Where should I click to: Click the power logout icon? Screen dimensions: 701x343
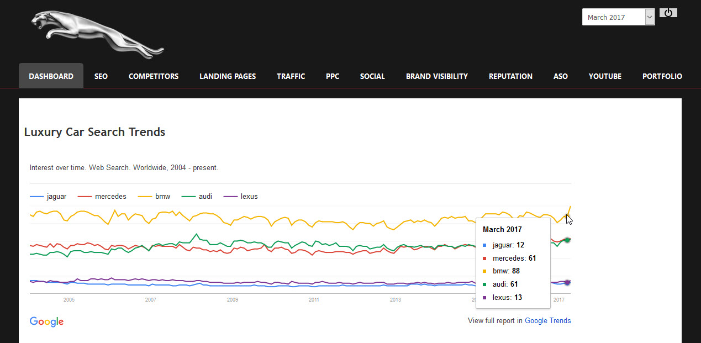pyautogui.click(x=668, y=13)
